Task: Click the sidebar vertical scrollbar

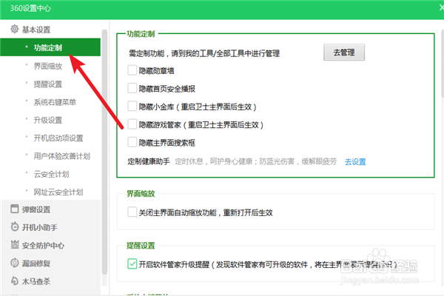Action: tap(104, 152)
